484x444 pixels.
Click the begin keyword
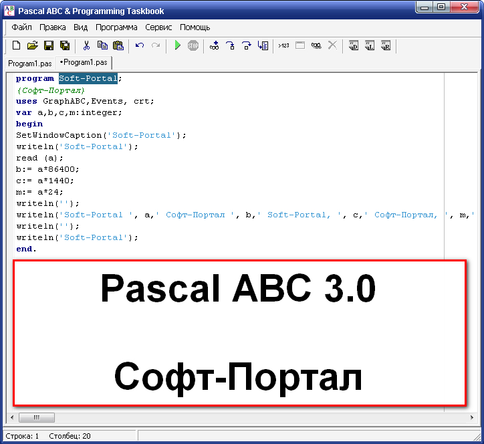pyautogui.click(x=29, y=124)
